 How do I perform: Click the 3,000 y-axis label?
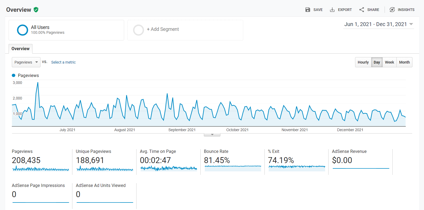click(17, 83)
